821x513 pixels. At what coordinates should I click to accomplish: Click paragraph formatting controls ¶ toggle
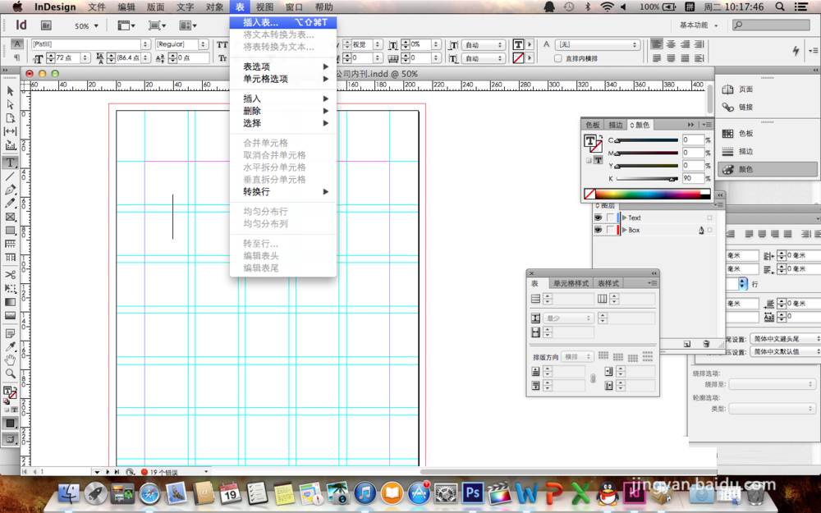click(x=16, y=57)
